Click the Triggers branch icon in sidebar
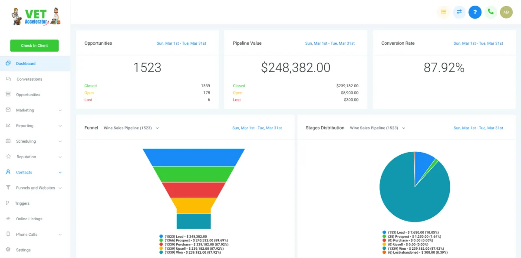Screen dimensions: 521x258 (7, 203)
